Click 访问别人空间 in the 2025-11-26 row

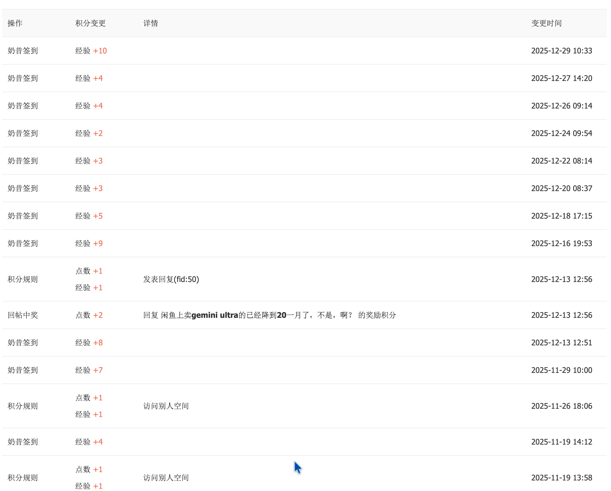(166, 406)
